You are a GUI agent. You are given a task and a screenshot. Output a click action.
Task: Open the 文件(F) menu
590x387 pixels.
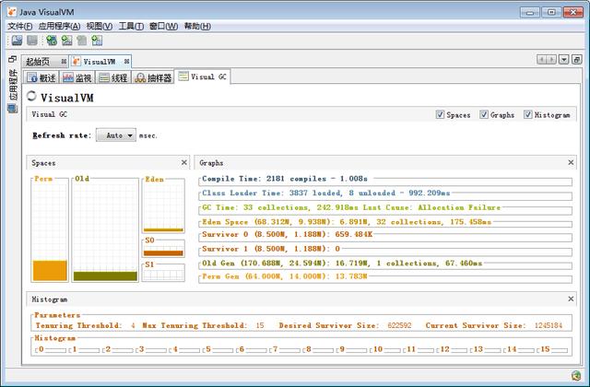[20, 26]
